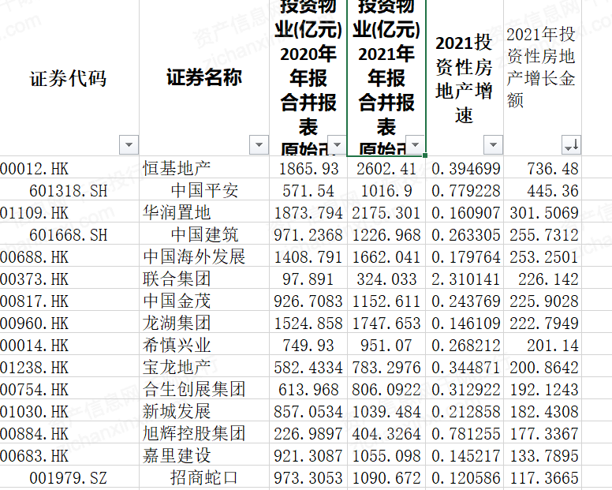Select growth rate cell 0.179764

point(465,257)
